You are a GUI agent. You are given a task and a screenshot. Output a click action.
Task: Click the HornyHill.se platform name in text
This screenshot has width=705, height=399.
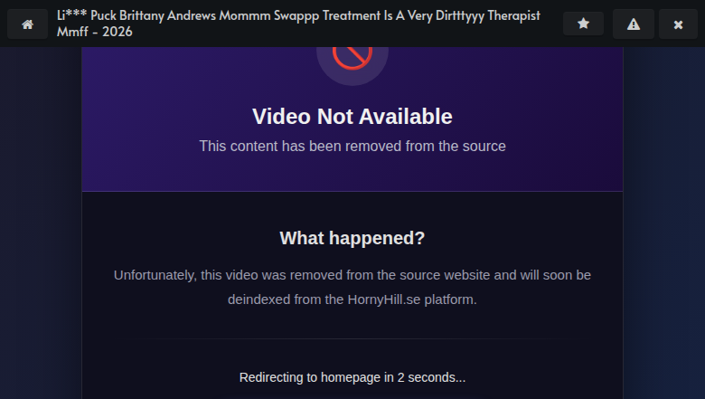(x=384, y=299)
